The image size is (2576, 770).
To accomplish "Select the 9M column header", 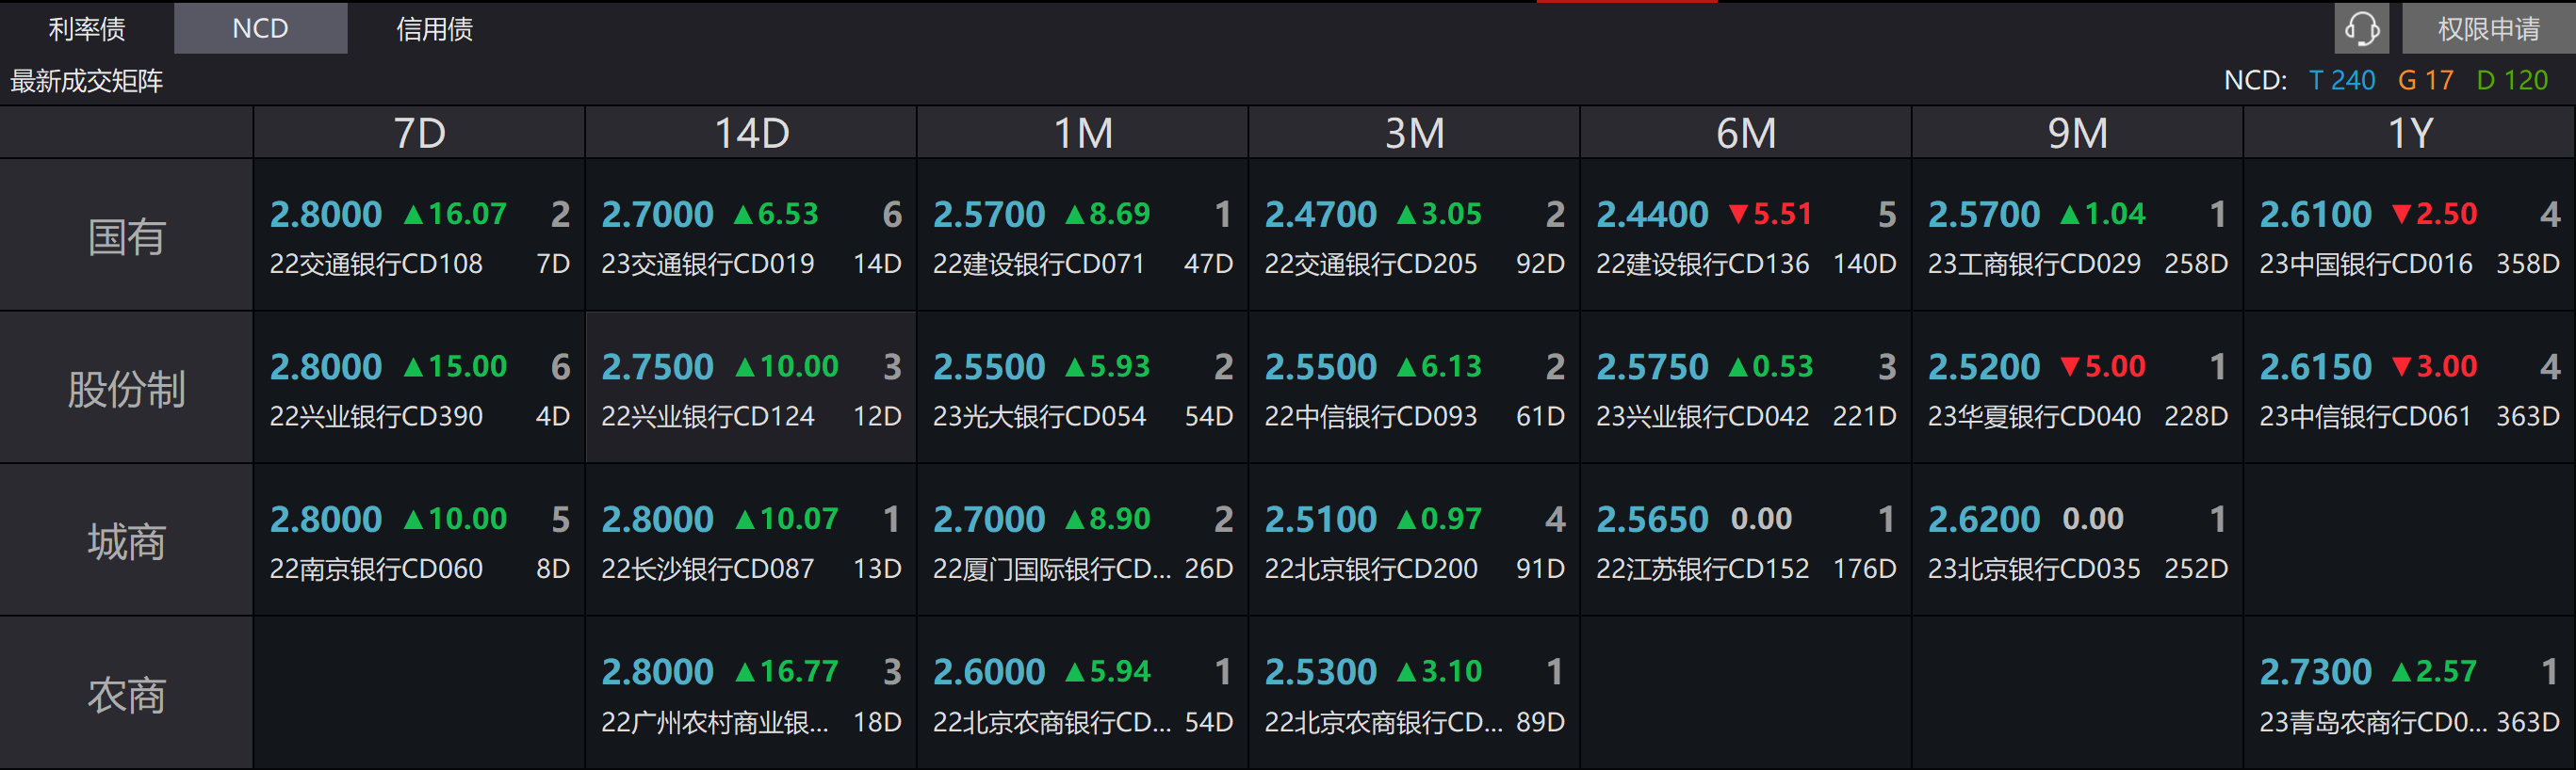I will coord(2077,133).
